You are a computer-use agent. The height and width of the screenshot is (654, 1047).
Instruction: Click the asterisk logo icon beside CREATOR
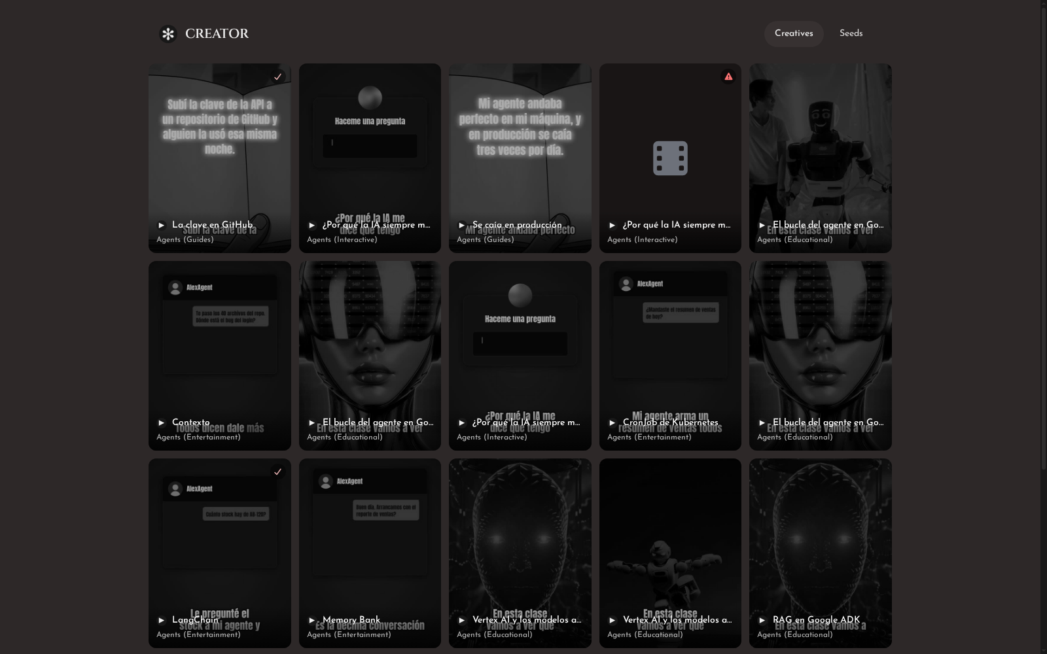[x=168, y=33]
